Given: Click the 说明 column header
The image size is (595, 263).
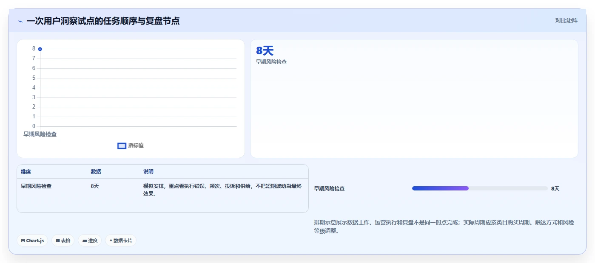Looking at the screenshot, I should click(148, 172).
